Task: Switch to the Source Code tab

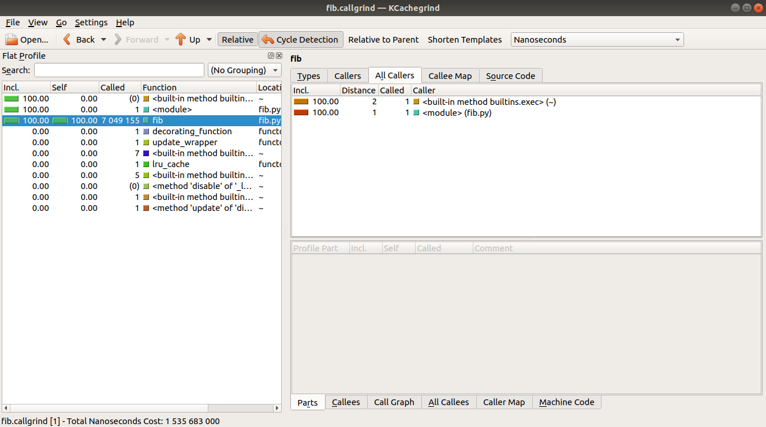Action: point(510,76)
